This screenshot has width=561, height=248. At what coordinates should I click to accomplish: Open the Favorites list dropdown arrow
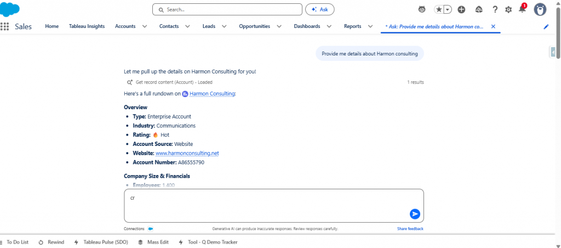pyautogui.click(x=448, y=9)
